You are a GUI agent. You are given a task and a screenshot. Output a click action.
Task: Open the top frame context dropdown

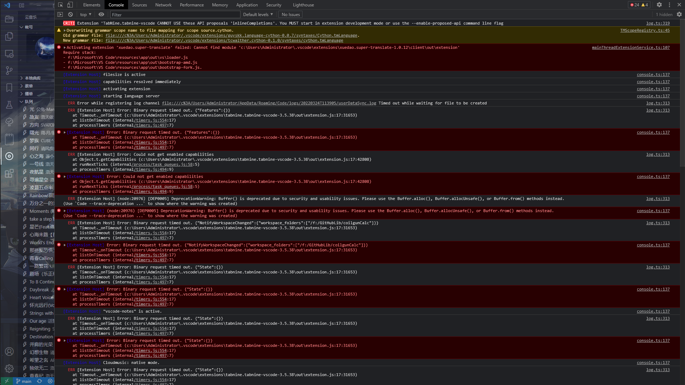(x=85, y=14)
